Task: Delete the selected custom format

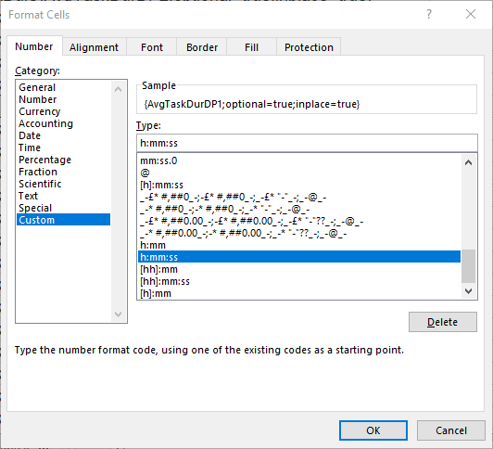Action: 443,322
